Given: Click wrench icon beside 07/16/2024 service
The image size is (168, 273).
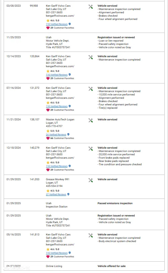Looking at the screenshot, I should 91,89.
